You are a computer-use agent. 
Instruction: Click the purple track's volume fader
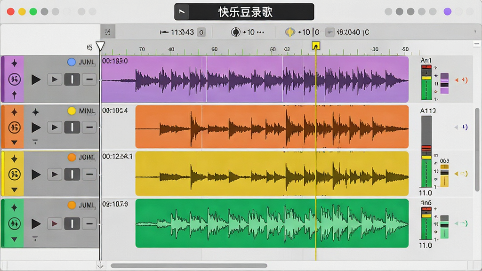pos(444,83)
